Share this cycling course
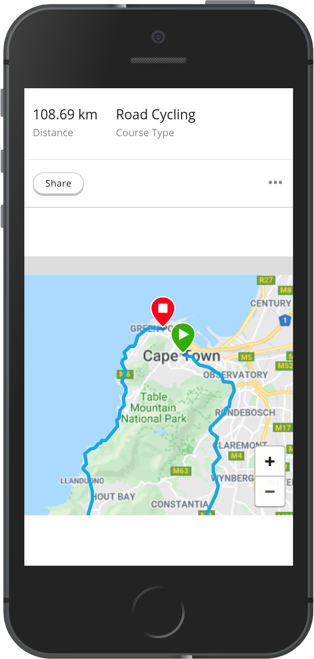Viewport: 314px width, 659px height. [58, 183]
